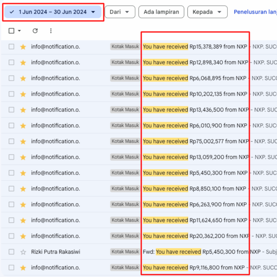Viewport: 277px width, 277px height.
Task: Click the sender name Rizki Putra Rakasiwi
Action: tap(55, 252)
